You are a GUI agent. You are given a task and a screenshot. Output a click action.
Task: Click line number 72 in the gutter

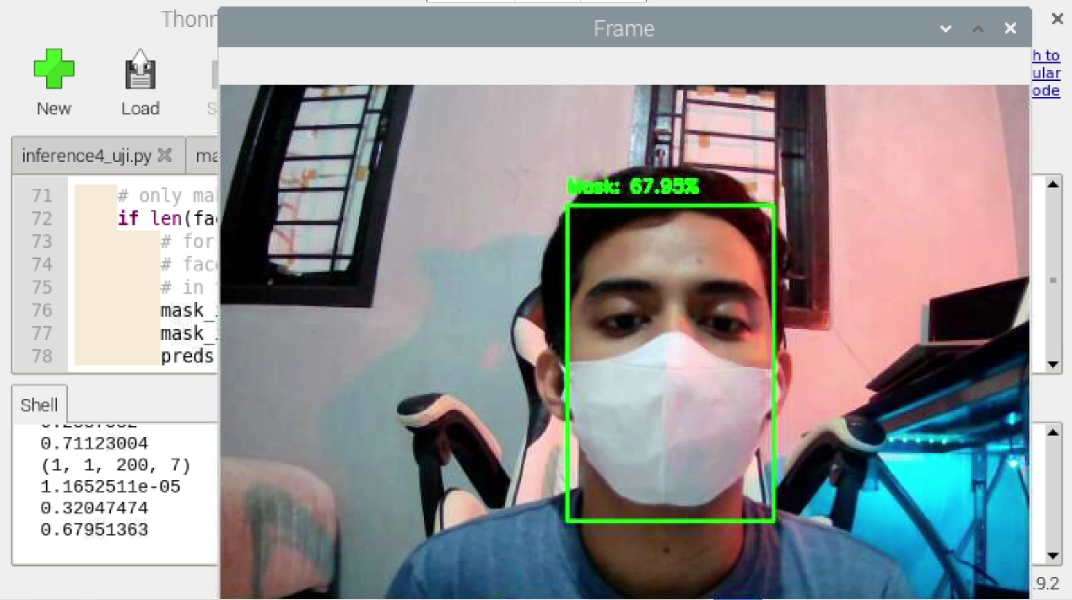42,219
